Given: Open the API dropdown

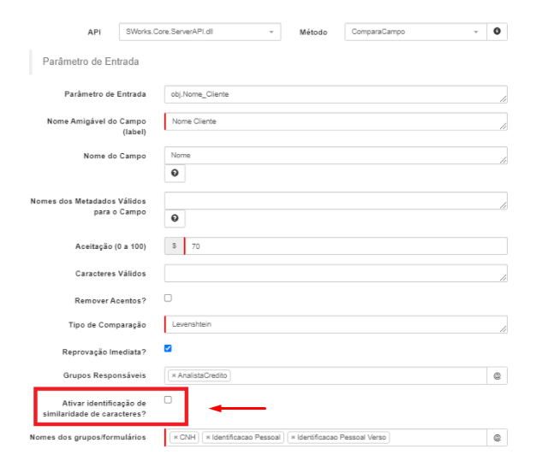Looking at the screenshot, I should point(200,32).
